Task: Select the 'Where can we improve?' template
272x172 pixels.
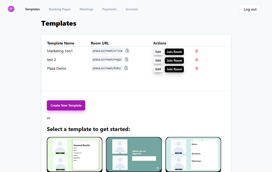Action: 134,154
